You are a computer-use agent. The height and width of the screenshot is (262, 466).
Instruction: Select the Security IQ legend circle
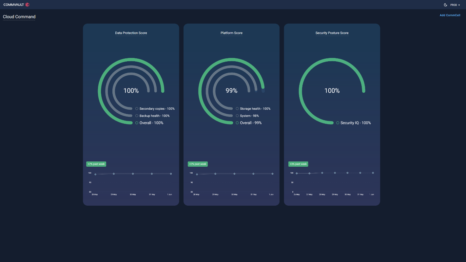[x=338, y=123]
